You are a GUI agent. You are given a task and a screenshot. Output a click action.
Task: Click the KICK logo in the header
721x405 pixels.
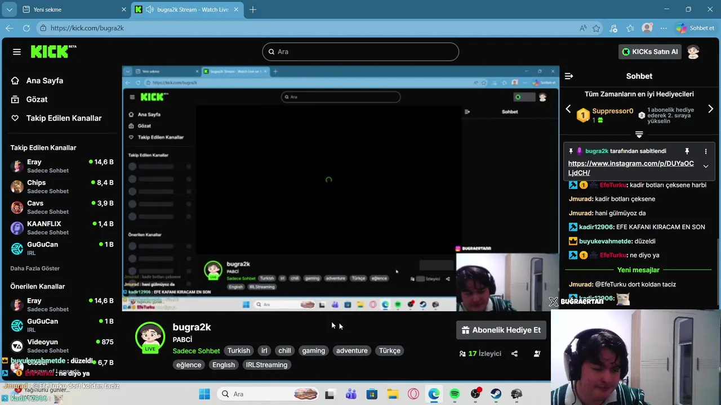point(53,51)
